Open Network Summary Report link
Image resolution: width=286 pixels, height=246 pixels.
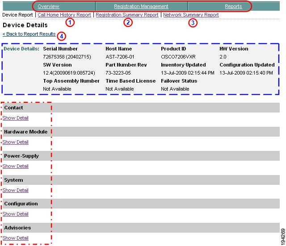tap(191, 15)
